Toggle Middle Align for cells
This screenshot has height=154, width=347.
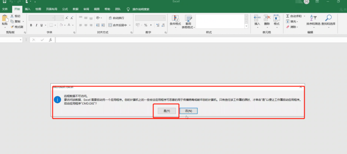[86, 18]
